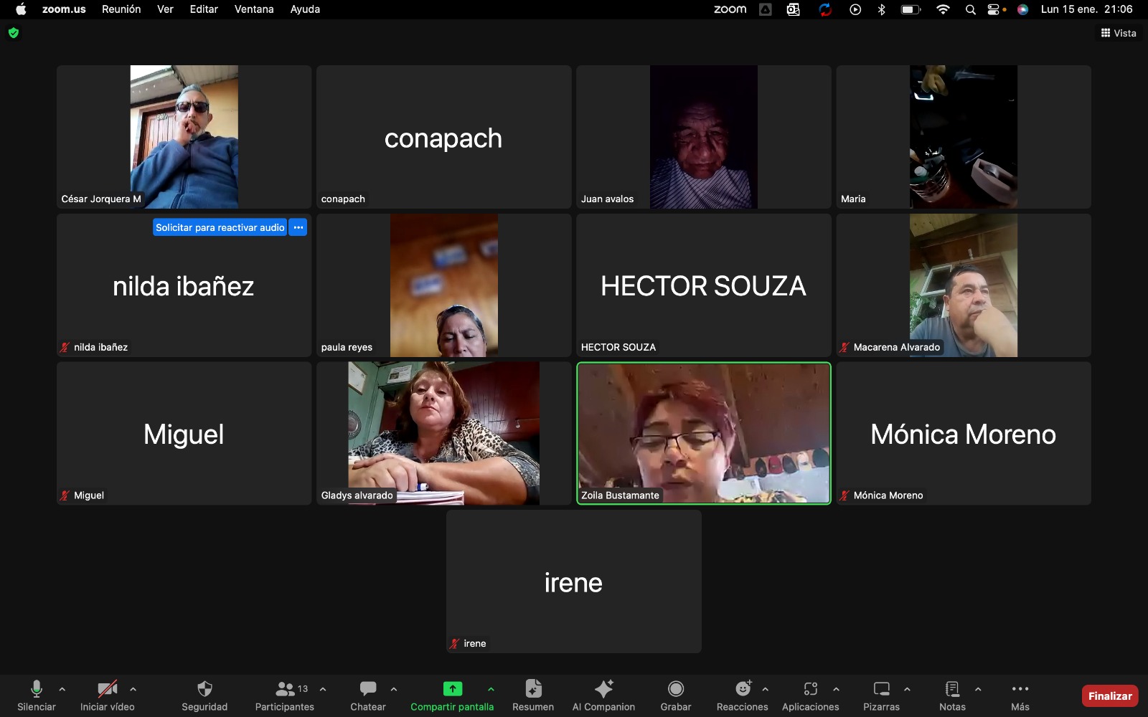Expand share options arrow beside Compartir pantalla
The height and width of the screenshot is (717, 1148).
[x=491, y=689]
